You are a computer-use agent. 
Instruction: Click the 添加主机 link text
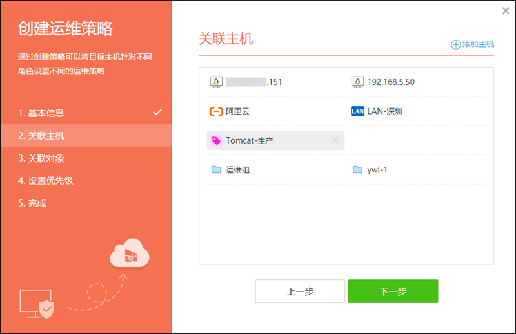point(478,44)
